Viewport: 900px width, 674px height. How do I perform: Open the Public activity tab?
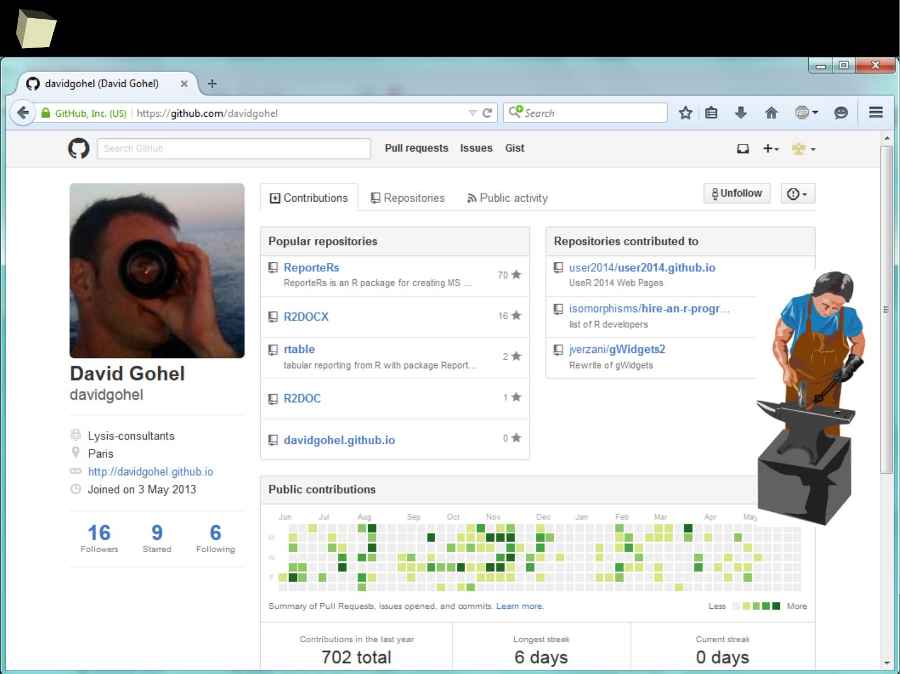pos(507,198)
